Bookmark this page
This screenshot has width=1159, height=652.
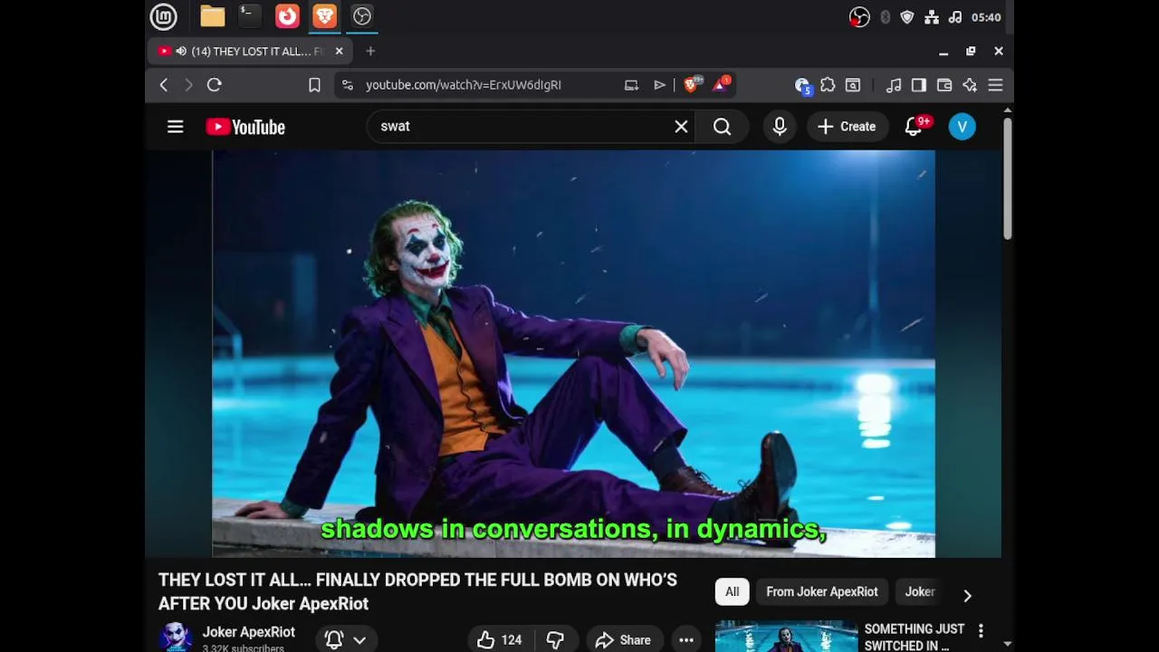314,85
